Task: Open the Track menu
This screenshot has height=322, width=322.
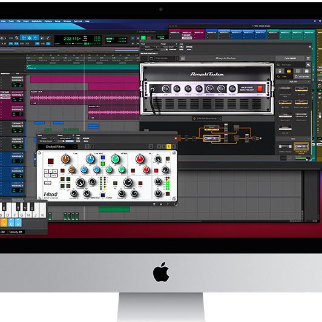Action: point(11,21)
